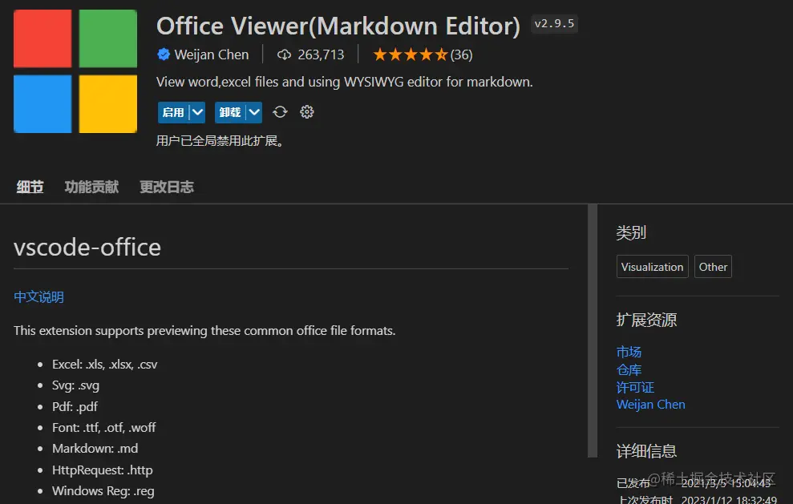The height and width of the screenshot is (504, 793).
Task: Click the Excel: .xls, .xlsx, .csv item
Action: pos(105,364)
